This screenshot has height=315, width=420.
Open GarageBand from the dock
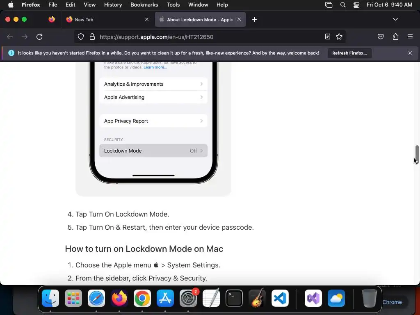pyautogui.click(x=257, y=298)
